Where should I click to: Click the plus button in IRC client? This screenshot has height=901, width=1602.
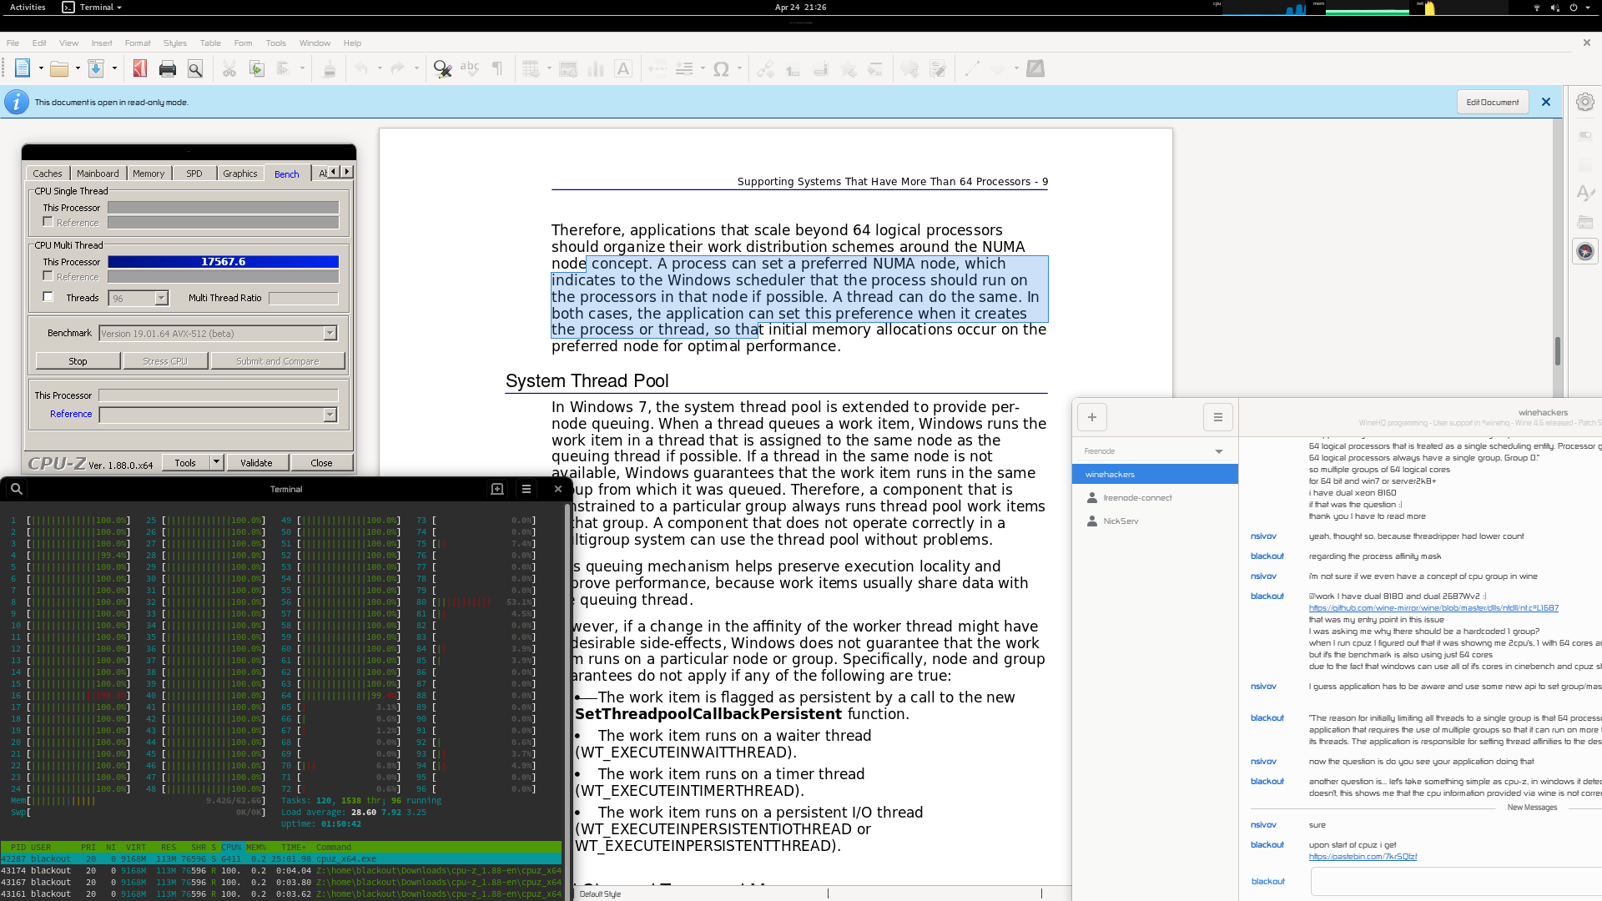(x=1092, y=417)
